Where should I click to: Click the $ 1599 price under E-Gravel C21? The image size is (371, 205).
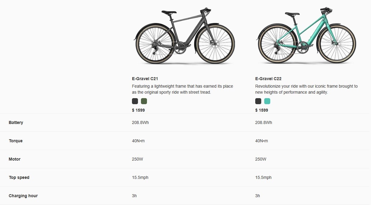click(138, 110)
